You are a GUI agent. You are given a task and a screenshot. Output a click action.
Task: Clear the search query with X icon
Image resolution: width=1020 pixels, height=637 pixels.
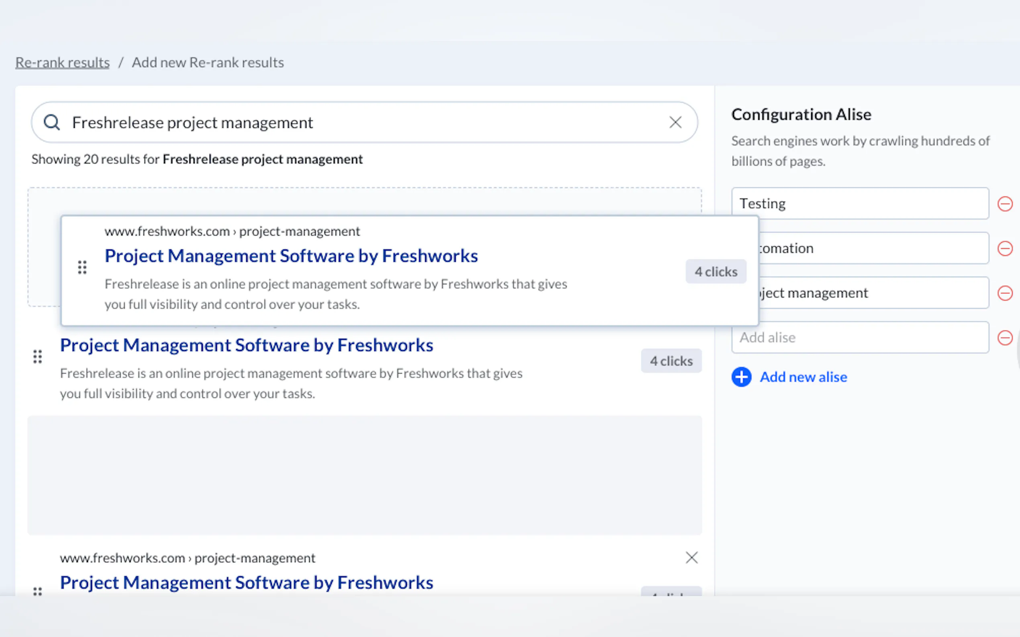(675, 123)
